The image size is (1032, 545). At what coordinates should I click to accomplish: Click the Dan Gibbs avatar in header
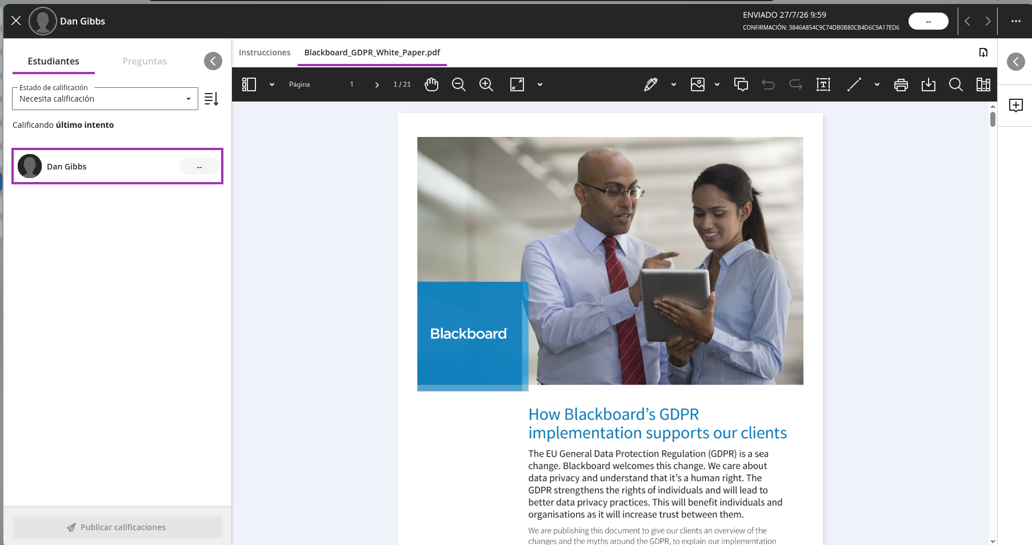pyautogui.click(x=43, y=21)
